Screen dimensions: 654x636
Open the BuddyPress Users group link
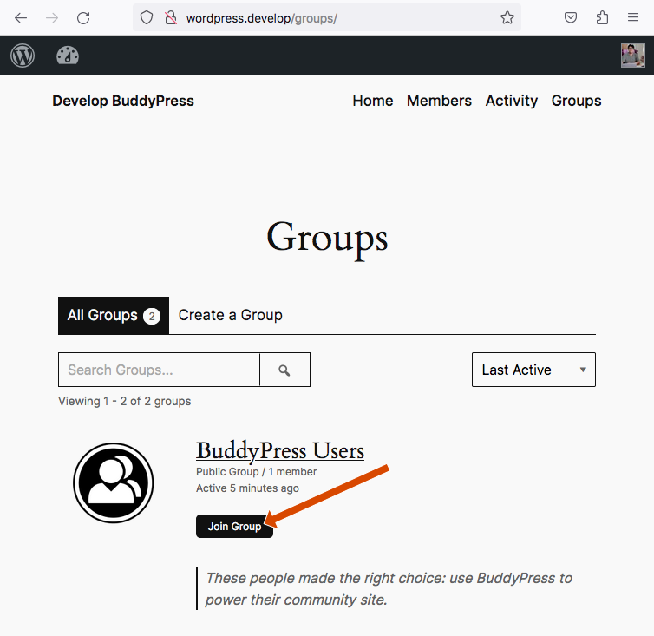pyautogui.click(x=280, y=450)
